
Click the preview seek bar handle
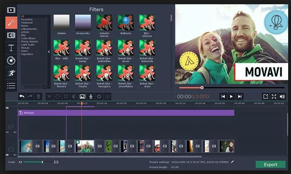(202, 88)
